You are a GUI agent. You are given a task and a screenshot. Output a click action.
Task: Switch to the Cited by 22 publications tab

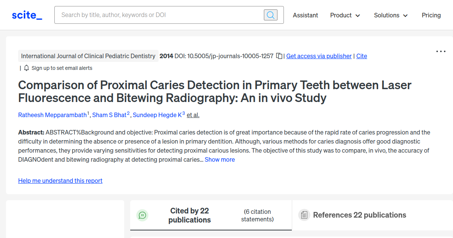pos(190,215)
